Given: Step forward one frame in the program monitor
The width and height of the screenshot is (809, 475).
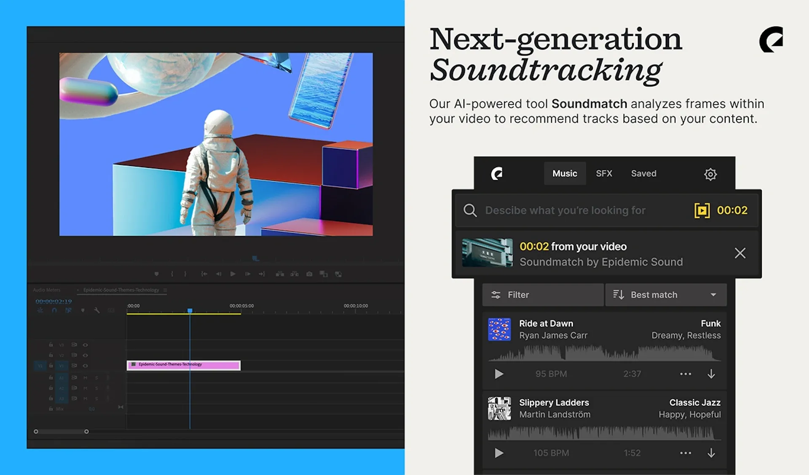Looking at the screenshot, I should point(248,274).
